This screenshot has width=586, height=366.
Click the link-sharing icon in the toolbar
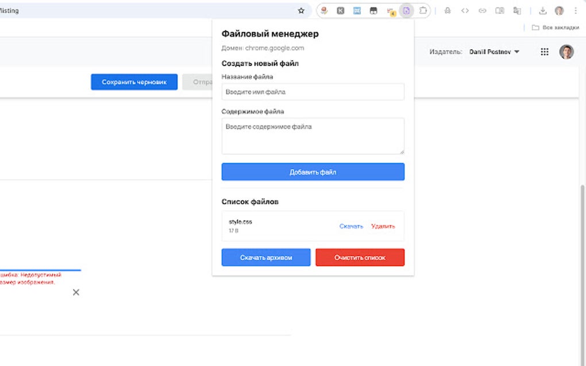[x=482, y=10]
